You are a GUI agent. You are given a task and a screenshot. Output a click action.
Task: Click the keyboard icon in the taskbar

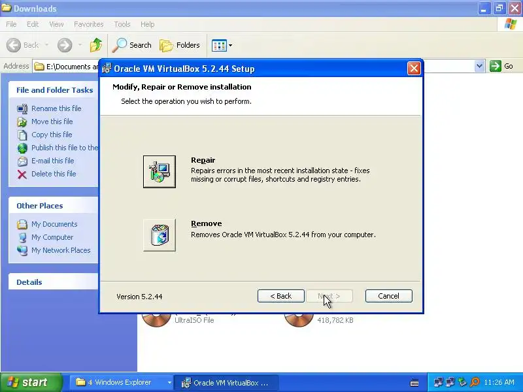(414, 383)
